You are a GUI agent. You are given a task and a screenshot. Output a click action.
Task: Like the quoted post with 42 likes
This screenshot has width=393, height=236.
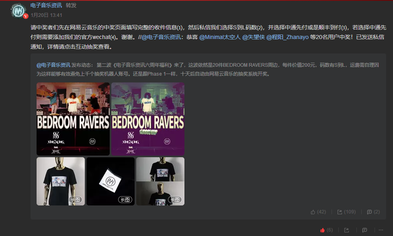318,212
